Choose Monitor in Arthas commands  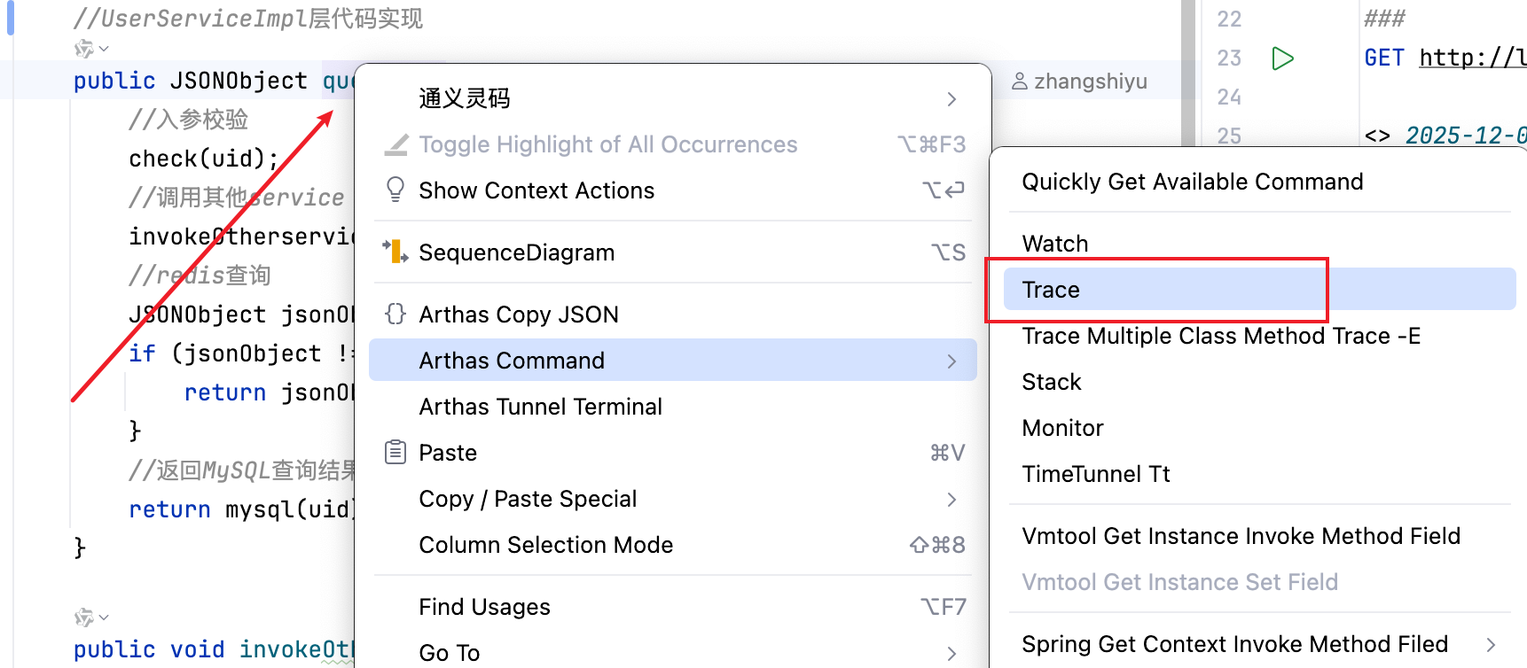click(x=1062, y=428)
